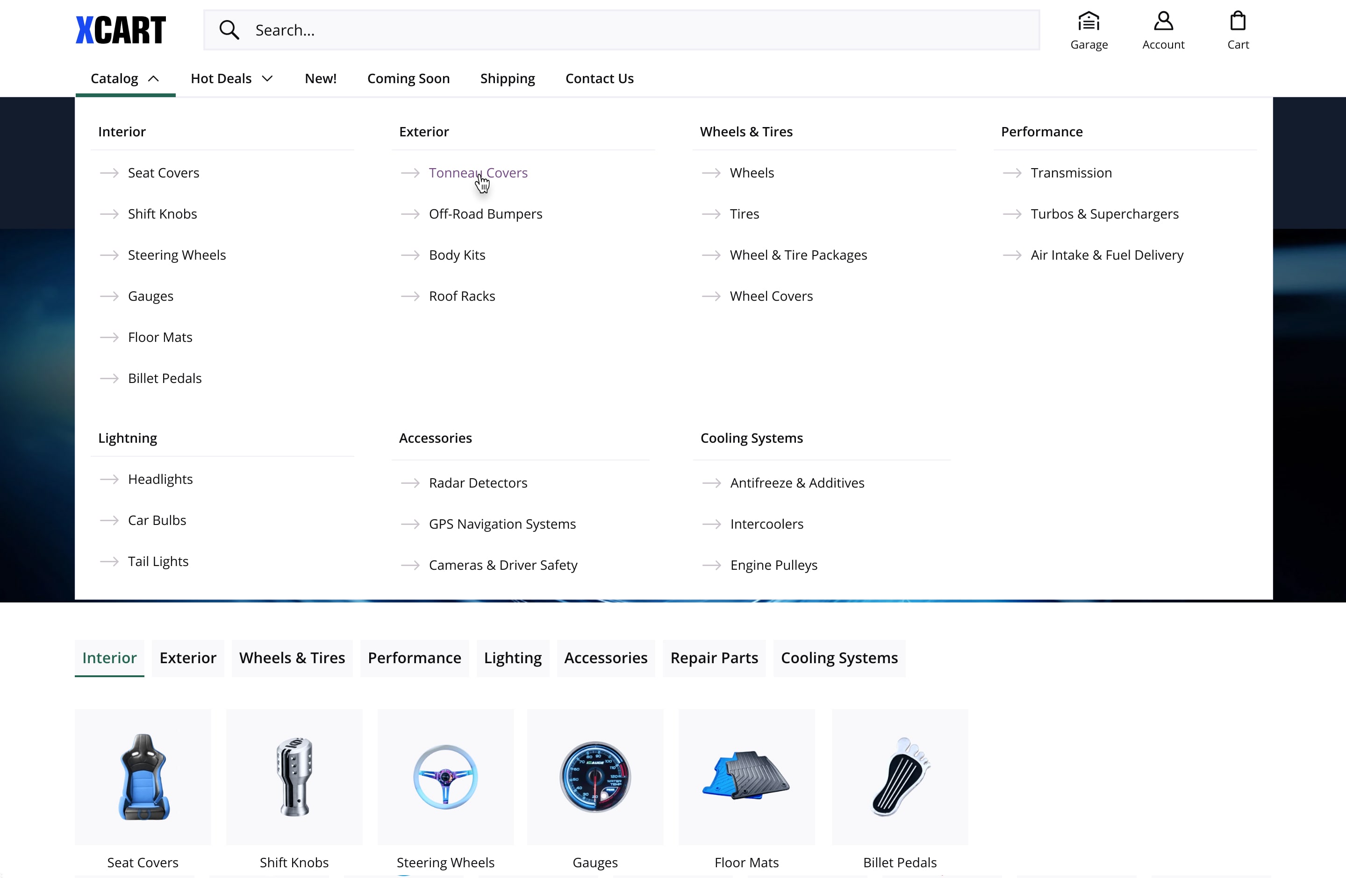1346x878 pixels.
Task: Open the Turbos & Superchargers link
Action: coord(1104,214)
